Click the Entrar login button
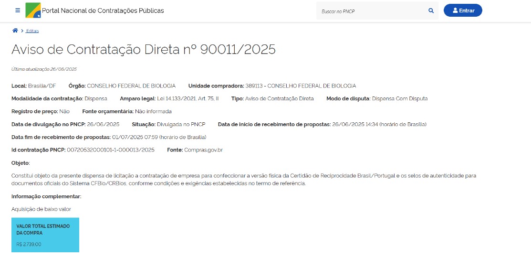 click(462, 11)
